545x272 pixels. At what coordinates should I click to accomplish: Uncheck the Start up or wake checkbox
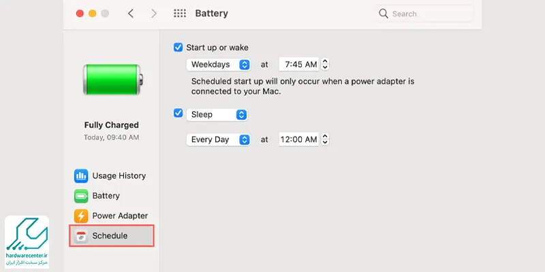point(178,48)
